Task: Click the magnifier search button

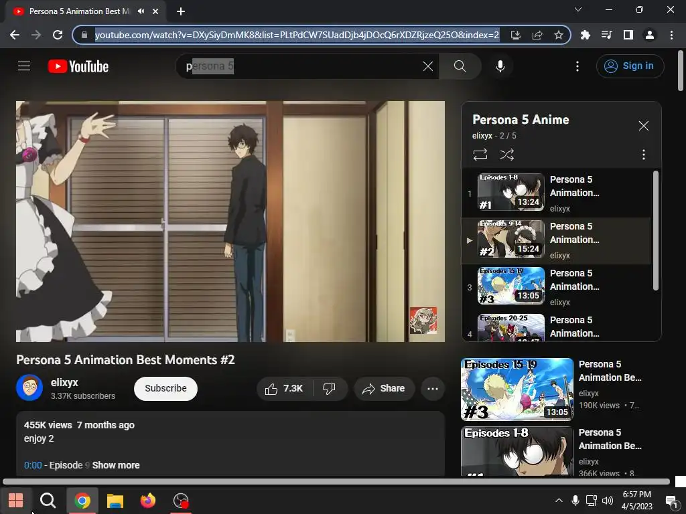Action: pos(460,66)
